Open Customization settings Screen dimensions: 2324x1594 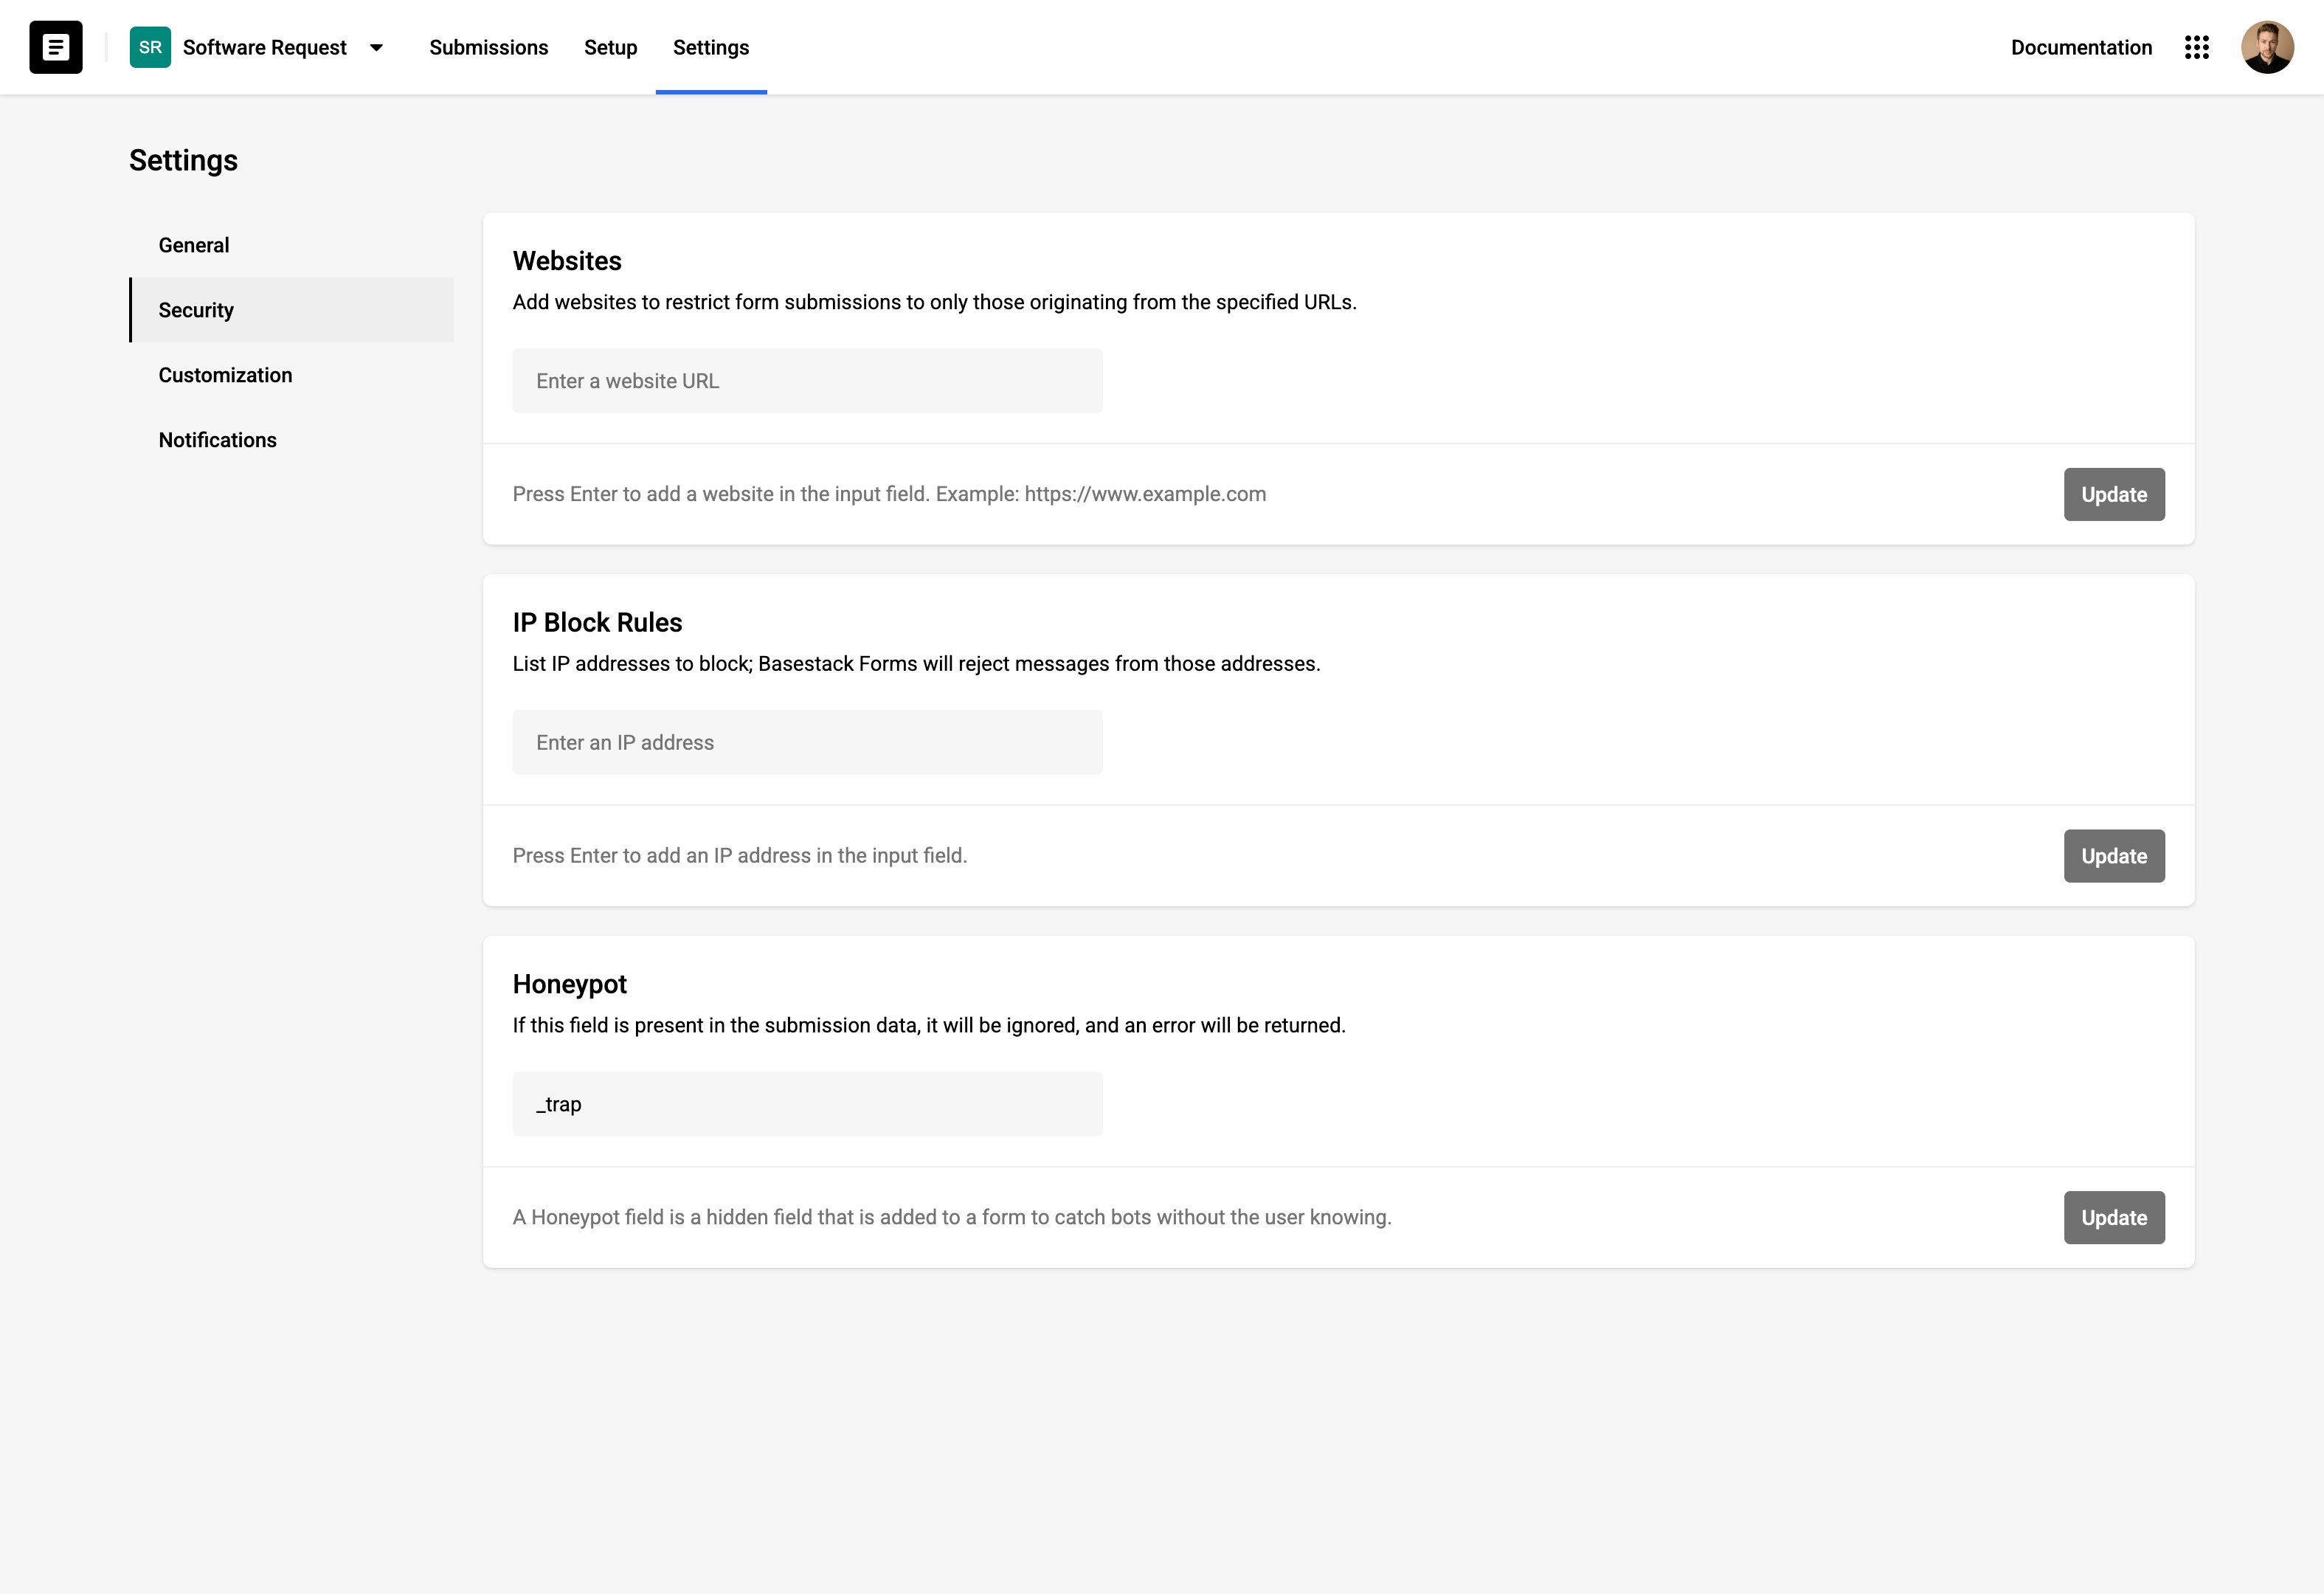(224, 375)
